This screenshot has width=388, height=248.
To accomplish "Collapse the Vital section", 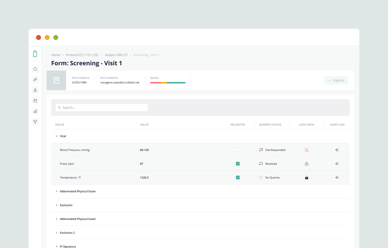I will tap(57, 136).
